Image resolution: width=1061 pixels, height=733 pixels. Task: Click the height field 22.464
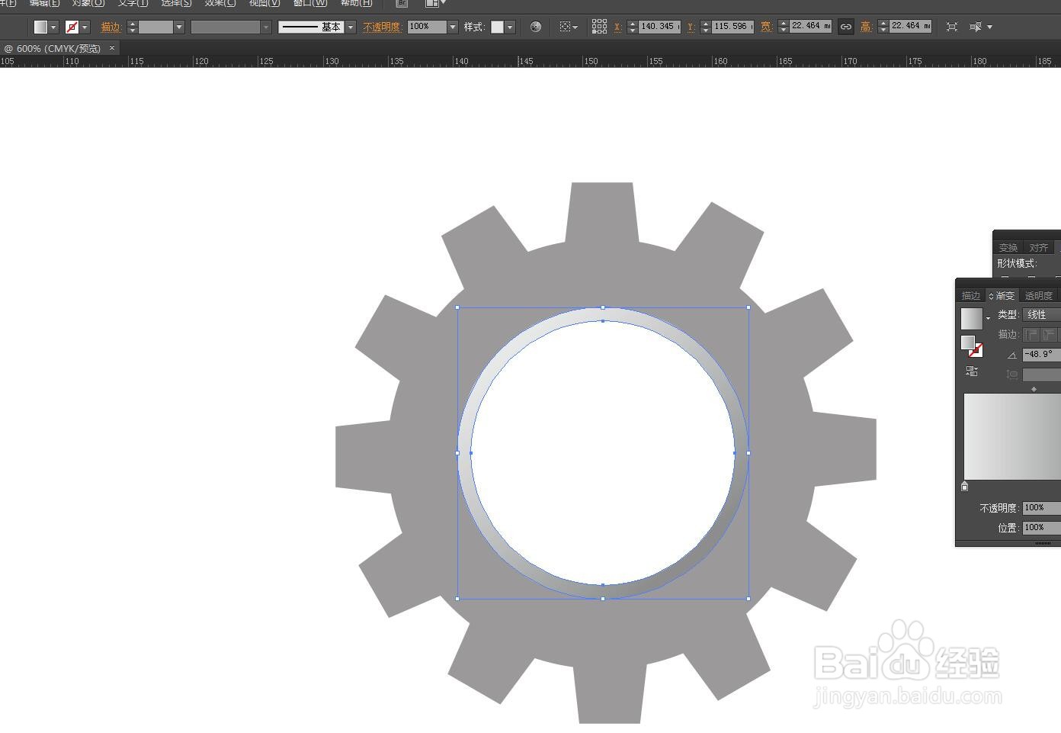click(x=910, y=27)
